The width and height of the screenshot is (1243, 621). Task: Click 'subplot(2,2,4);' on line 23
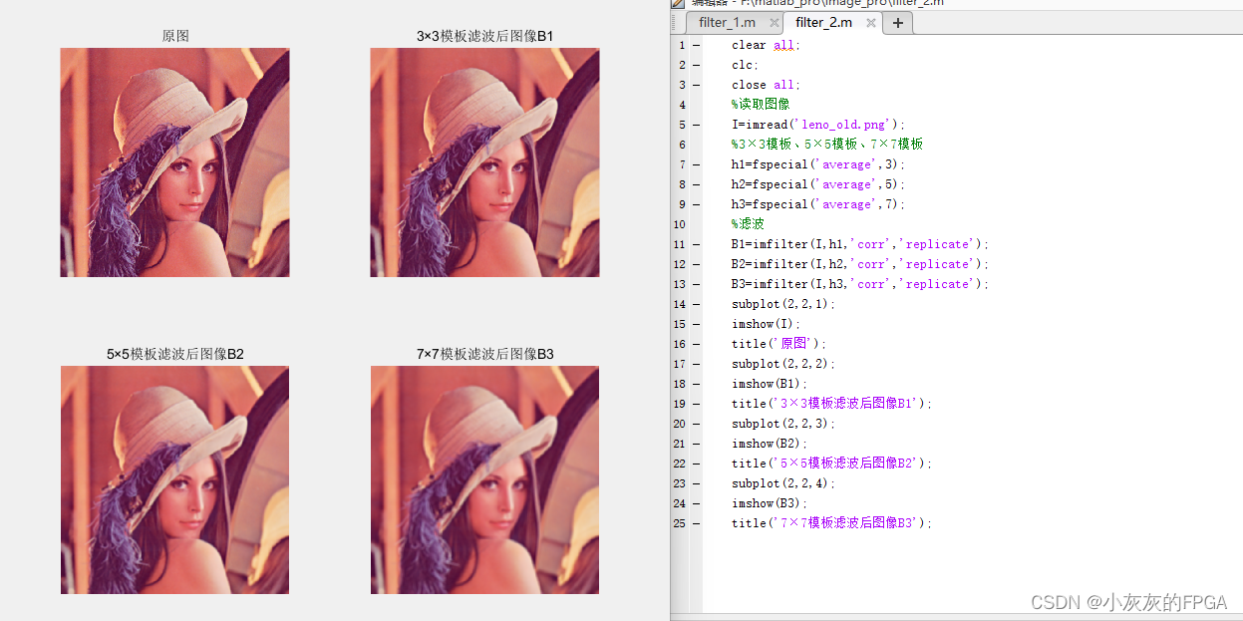point(783,483)
